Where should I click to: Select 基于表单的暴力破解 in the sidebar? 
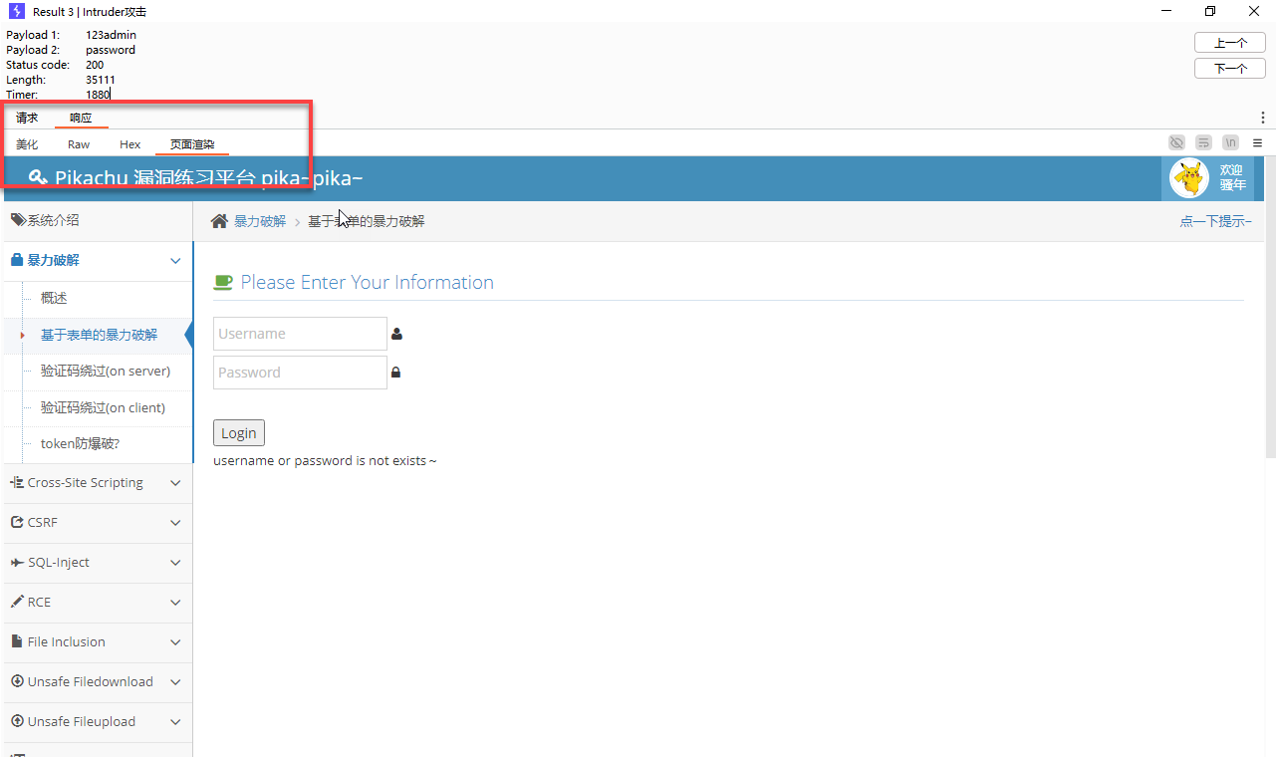pyautogui.click(x=99, y=335)
